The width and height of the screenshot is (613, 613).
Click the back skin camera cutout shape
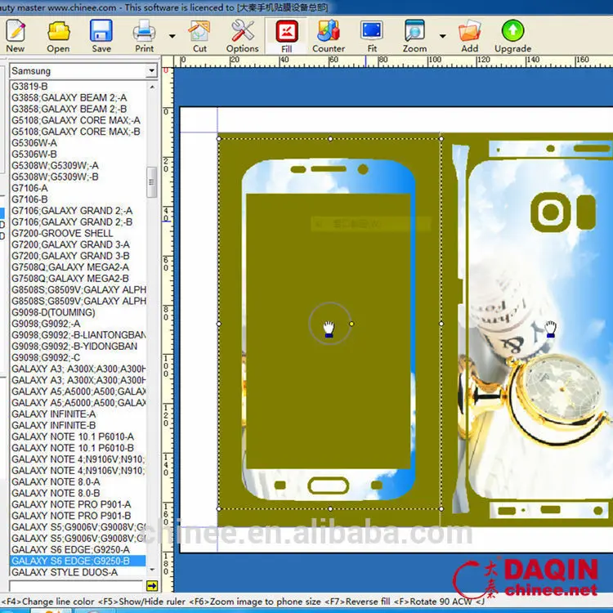coord(550,212)
